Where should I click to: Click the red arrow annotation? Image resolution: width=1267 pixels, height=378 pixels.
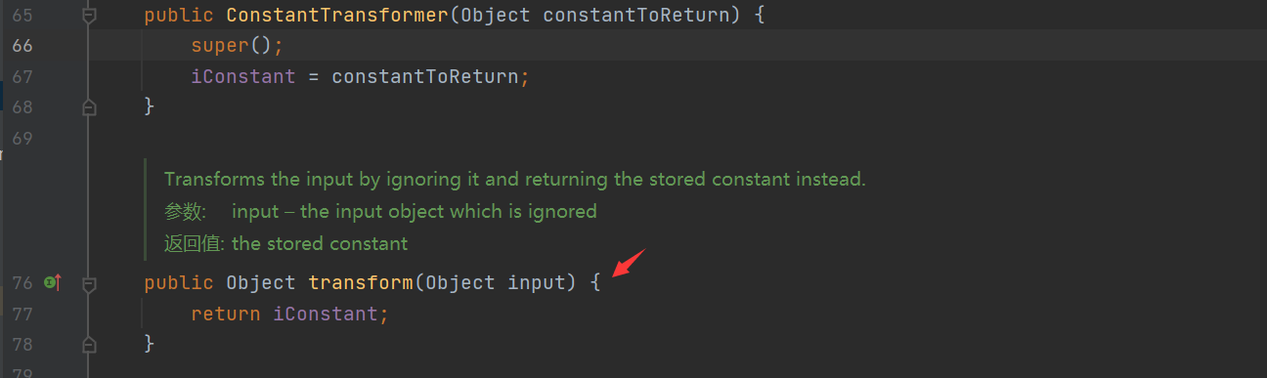(629, 263)
